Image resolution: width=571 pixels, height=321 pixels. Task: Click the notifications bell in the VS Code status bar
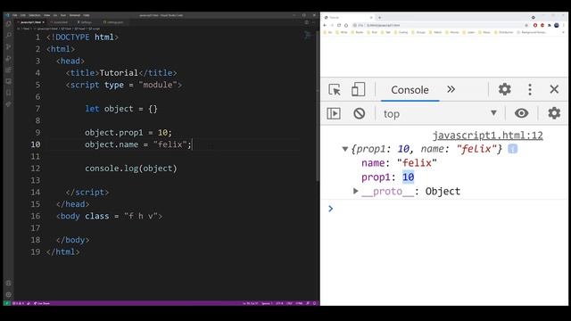coord(315,303)
